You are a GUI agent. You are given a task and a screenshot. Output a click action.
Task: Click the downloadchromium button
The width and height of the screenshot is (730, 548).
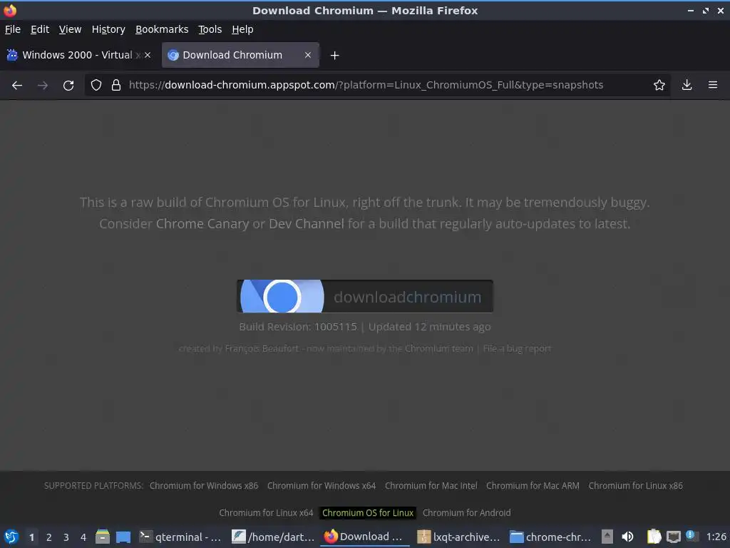point(364,296)
